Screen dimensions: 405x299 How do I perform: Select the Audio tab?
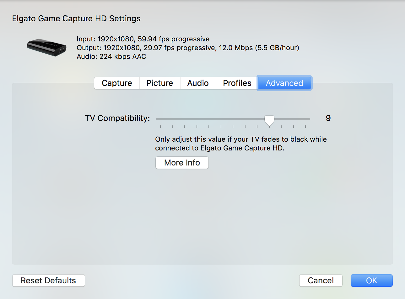198,83
